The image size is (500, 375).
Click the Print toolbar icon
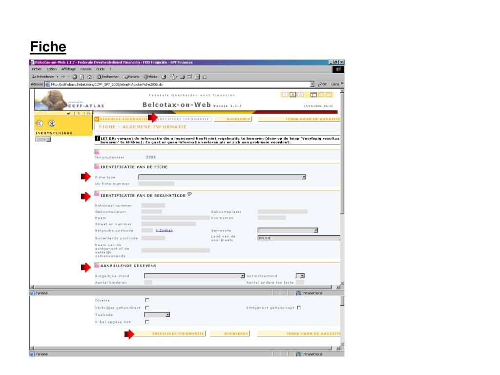tap(183, 77)
